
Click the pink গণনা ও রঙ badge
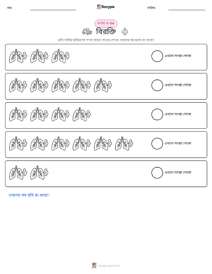(106, 23)
